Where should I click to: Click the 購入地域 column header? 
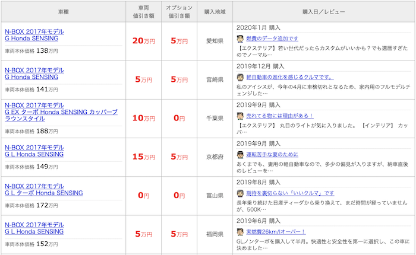point(215,12)
